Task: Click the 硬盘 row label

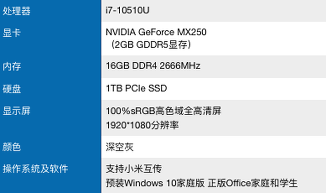Action: [x=12, y=89]
